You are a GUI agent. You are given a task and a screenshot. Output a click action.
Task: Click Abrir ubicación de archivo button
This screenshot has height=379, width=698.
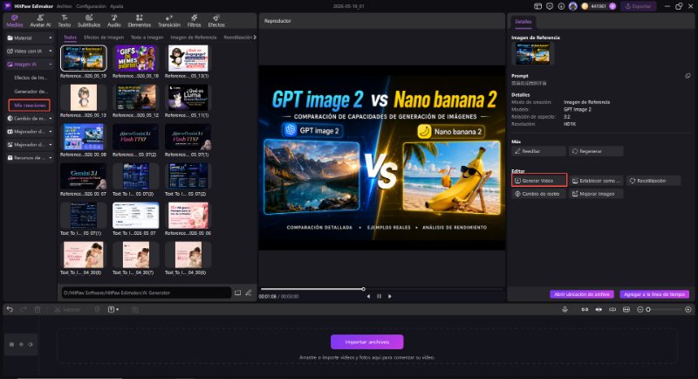(582, 294)
